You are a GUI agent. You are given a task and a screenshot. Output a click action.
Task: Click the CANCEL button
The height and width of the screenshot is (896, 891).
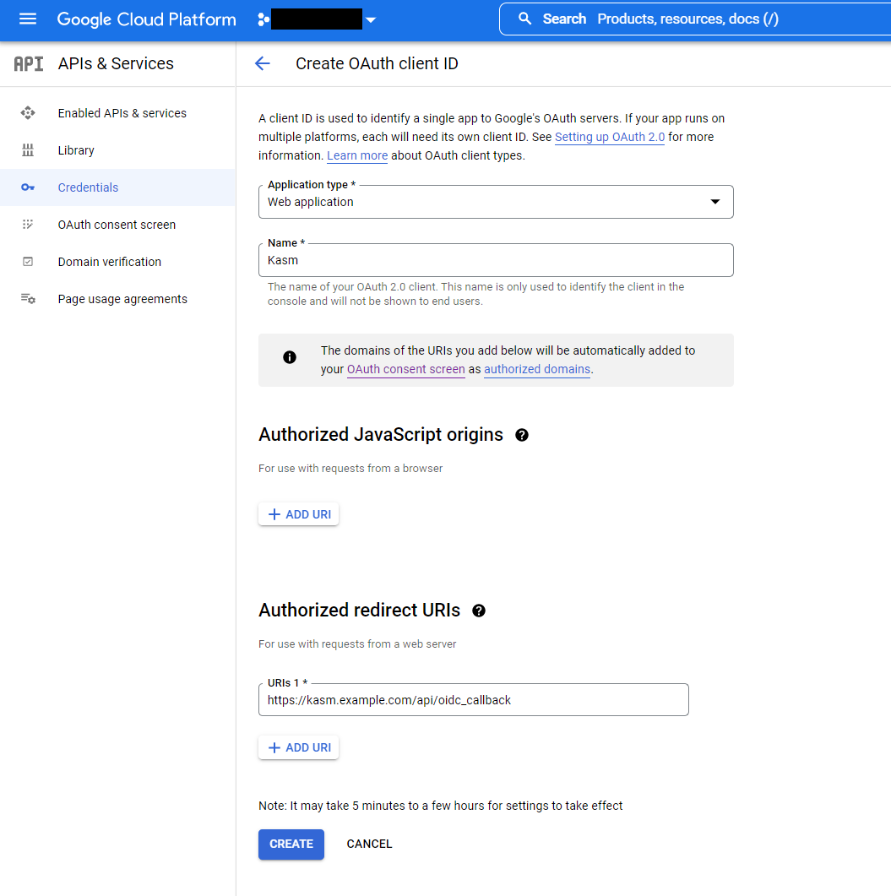coord(369,844)
